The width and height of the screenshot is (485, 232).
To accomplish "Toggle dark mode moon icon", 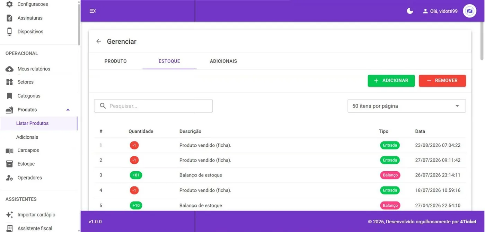I will point(410,11).
